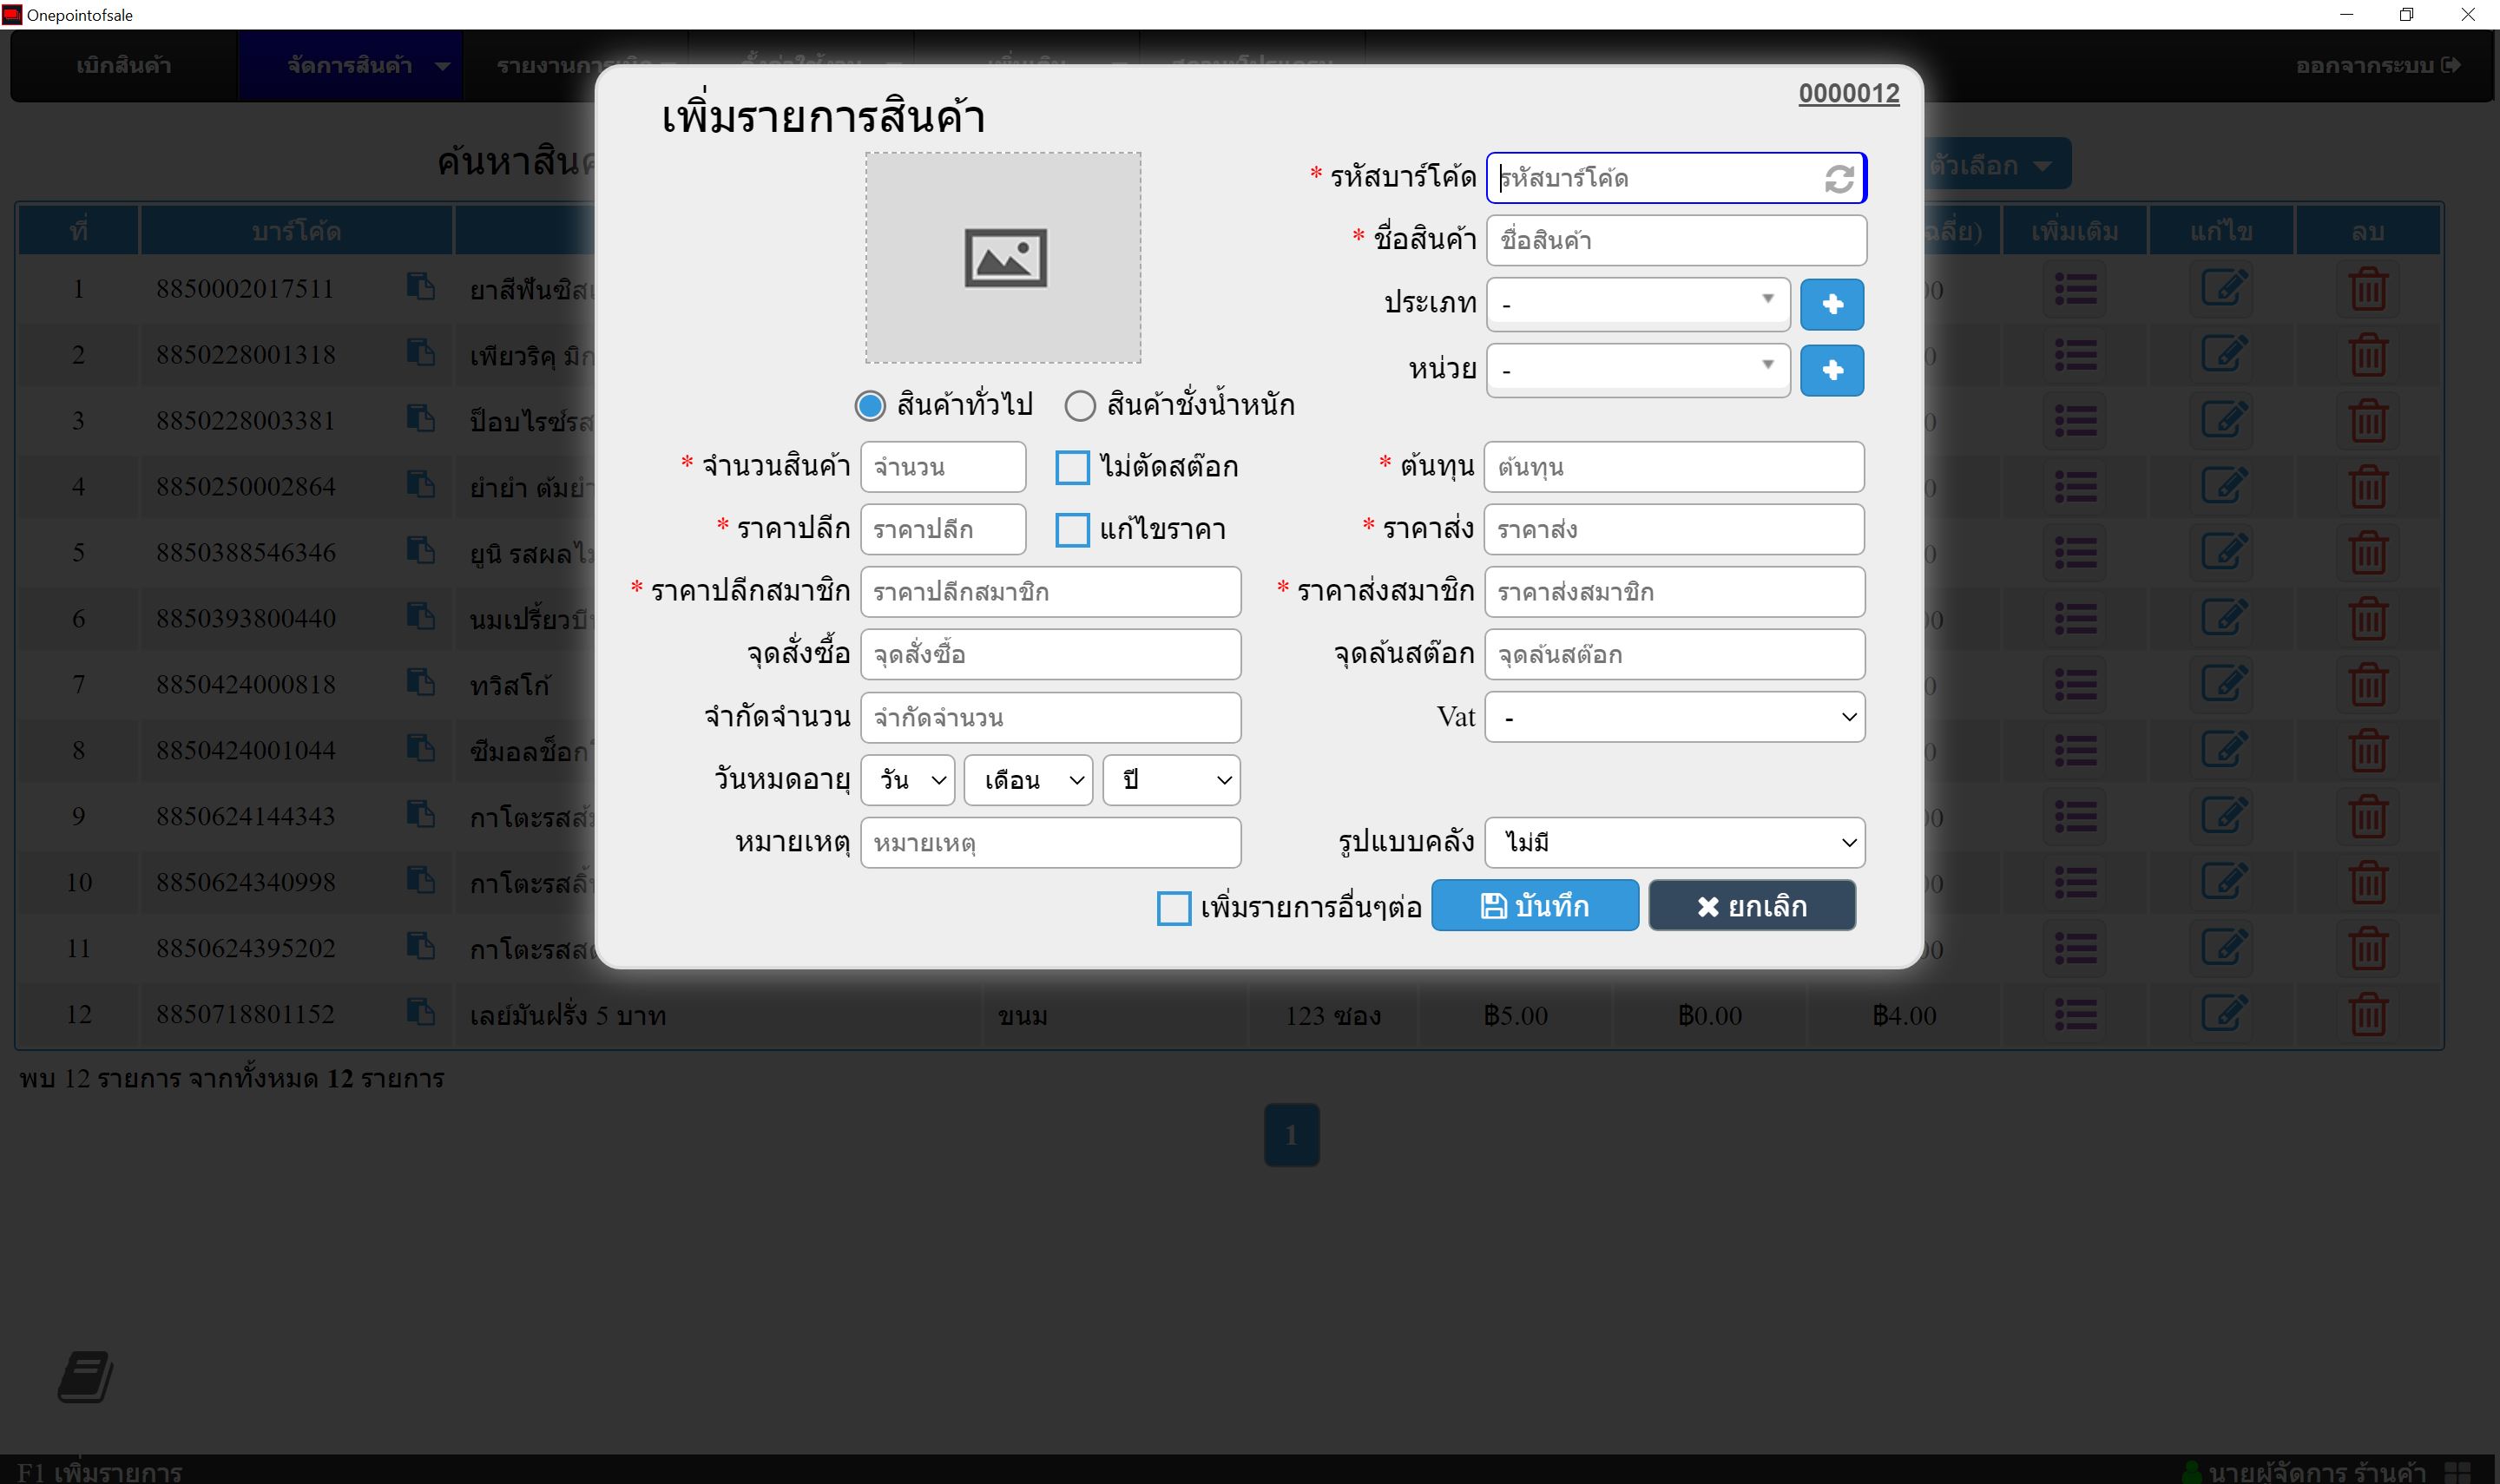The width and height of the screenshot is (2500, 1484).
Task: Open the manual book icon at the bottom left
Action: pos(85,1377)
